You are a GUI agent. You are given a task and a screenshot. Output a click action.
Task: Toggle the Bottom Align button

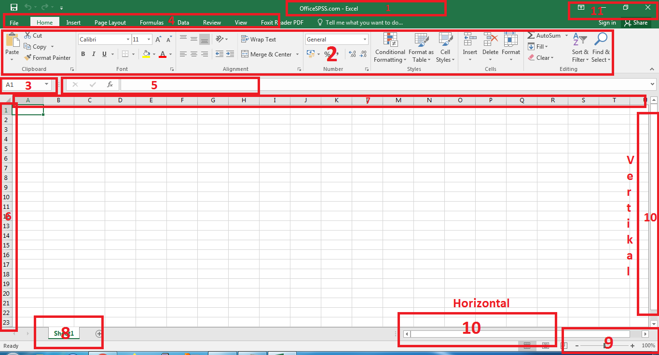coord(205,39)
